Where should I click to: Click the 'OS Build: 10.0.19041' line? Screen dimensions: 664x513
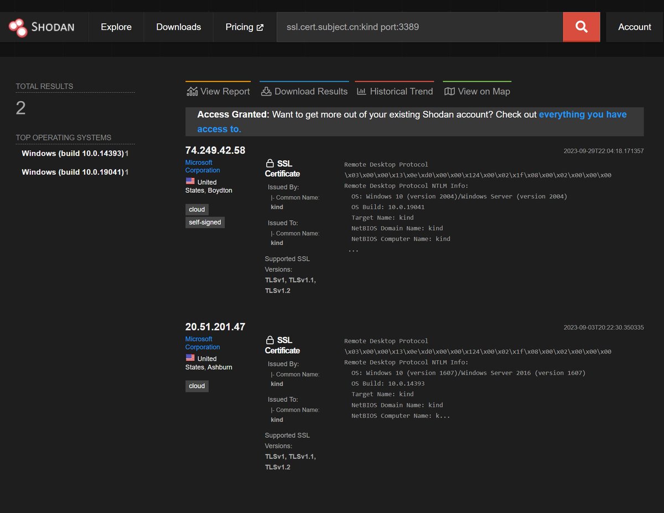tap(388, 207)
